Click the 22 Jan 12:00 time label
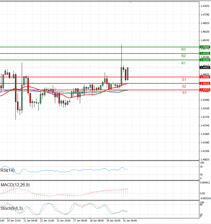Viewport: 211px width, 224px height. 47,220
